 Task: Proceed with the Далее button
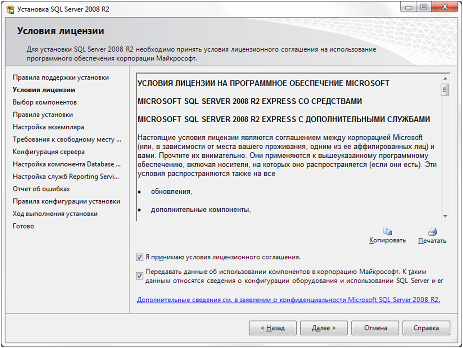324,328
